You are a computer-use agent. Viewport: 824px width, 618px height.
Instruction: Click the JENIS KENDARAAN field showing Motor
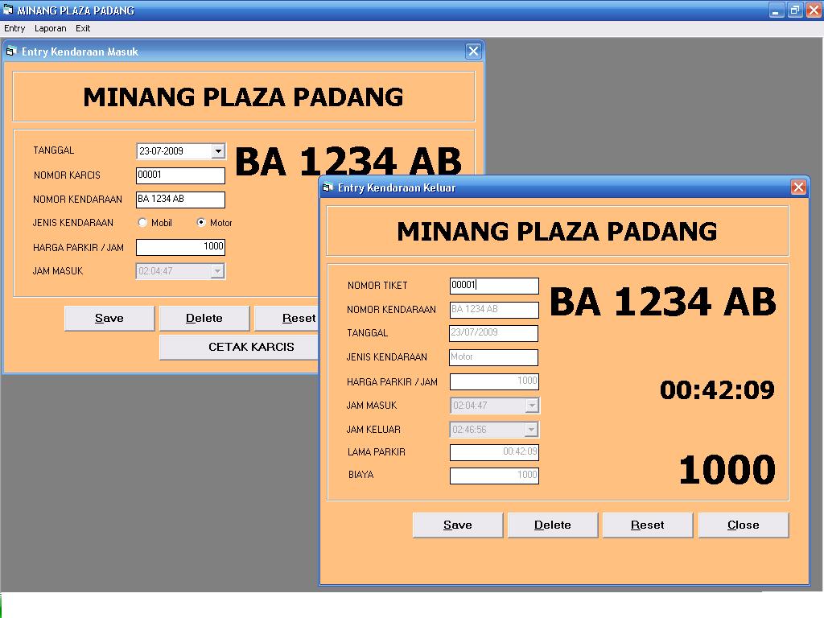coord(493,357)
